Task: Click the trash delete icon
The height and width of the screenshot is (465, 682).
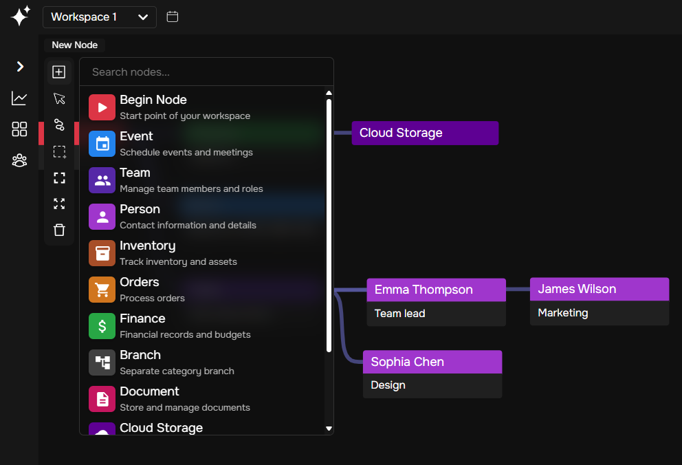Action: coord(59,230)
